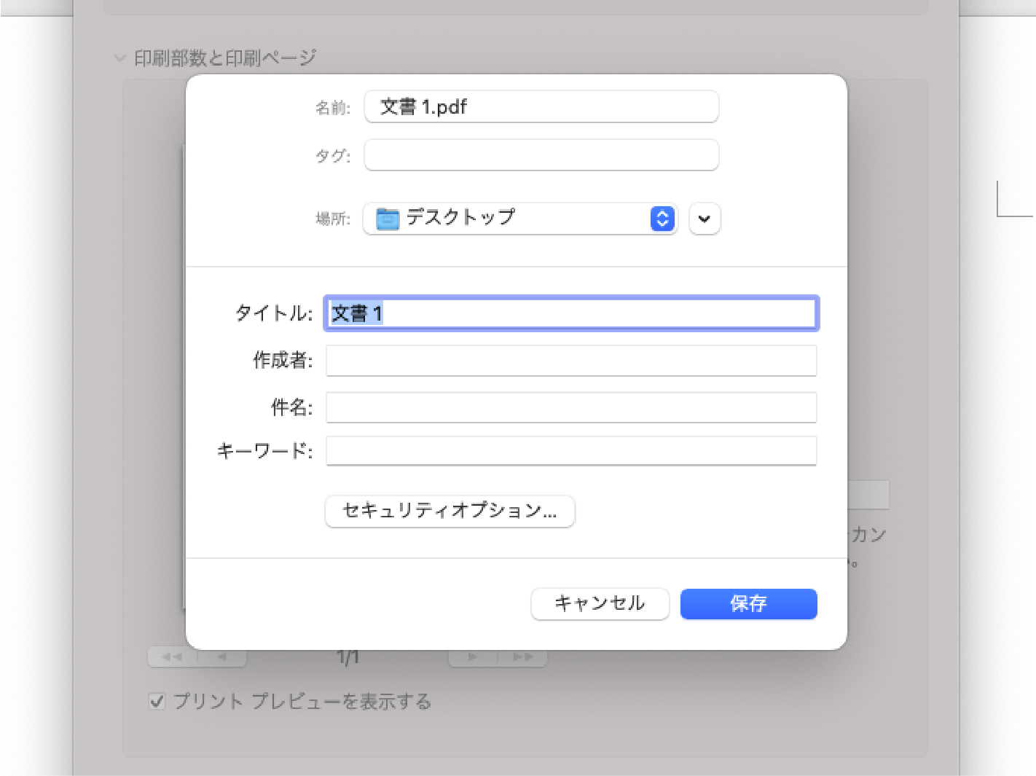
Task: Collapse the 印刷部数と印刷ページ section
Action: (120, 58)
